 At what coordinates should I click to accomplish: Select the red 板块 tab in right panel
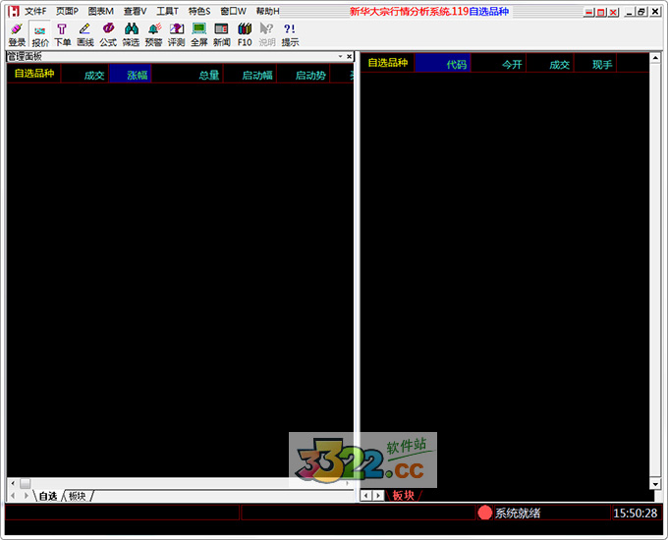(403, 495)
